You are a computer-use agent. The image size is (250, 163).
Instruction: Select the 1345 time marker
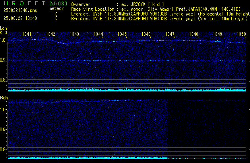(x=122, y=34)
